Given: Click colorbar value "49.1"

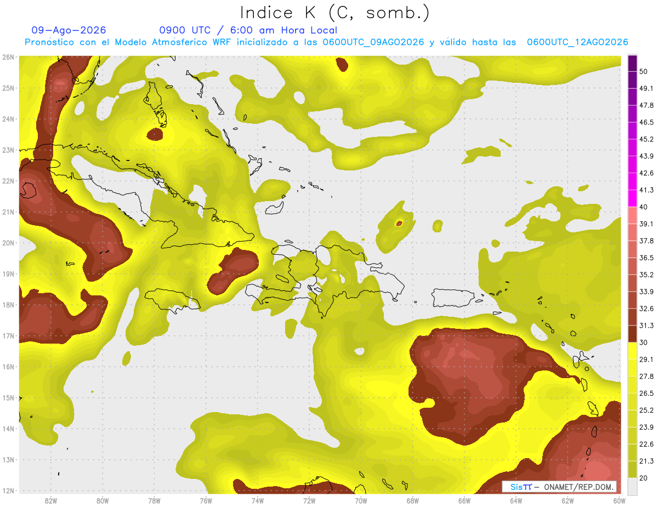Looking at the screenshot, I should pyautogui.click(x=646, y=88).
